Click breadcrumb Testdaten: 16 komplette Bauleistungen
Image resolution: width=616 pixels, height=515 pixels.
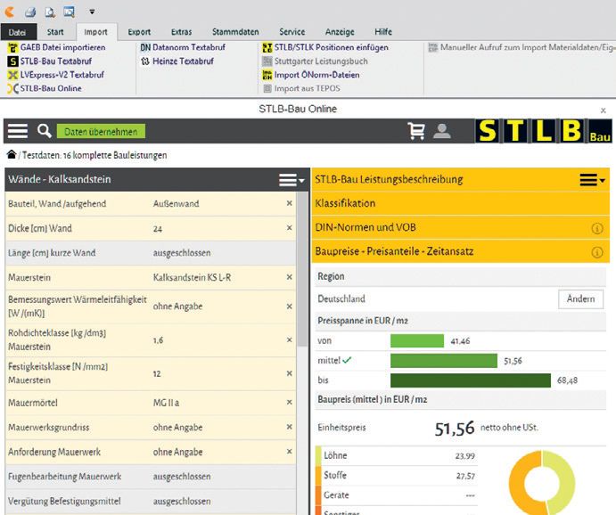(94, 155)
